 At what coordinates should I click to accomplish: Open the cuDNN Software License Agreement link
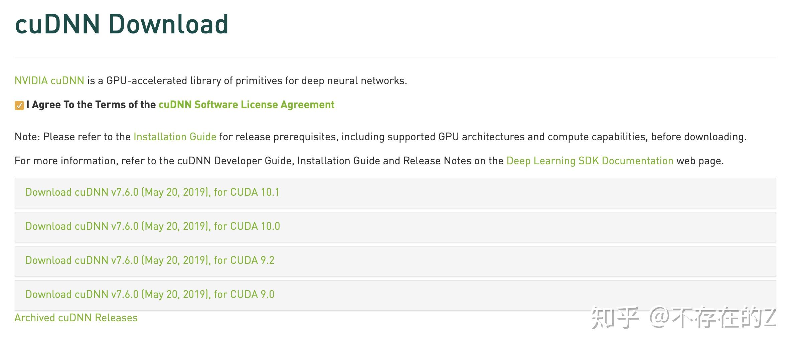tap(246, 105)
